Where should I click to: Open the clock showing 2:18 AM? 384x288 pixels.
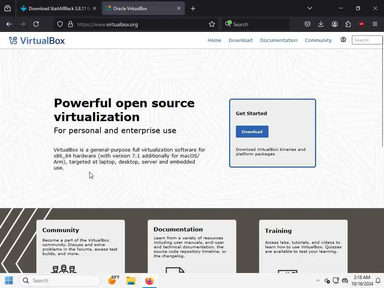tap(362, 280)
